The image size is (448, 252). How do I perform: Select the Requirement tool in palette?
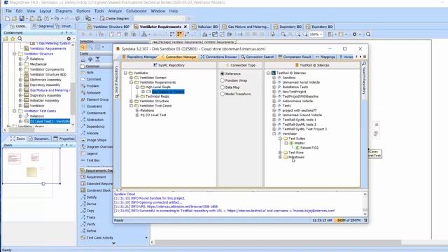click(x=96, y=177)
